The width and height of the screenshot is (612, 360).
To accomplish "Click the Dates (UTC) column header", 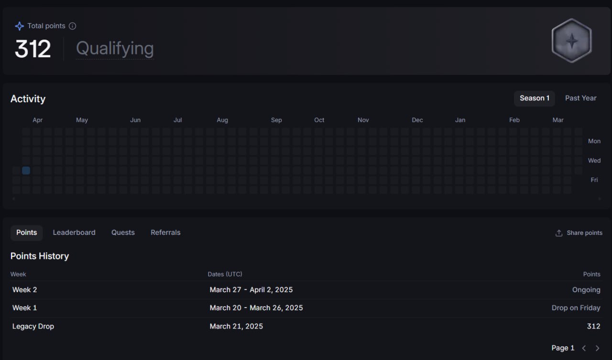I will tap(225, 274).
